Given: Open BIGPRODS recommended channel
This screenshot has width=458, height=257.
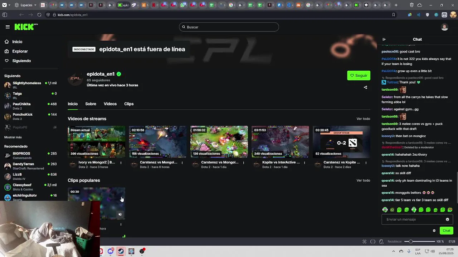Looking at the screenshot, I should pos(30,155).
